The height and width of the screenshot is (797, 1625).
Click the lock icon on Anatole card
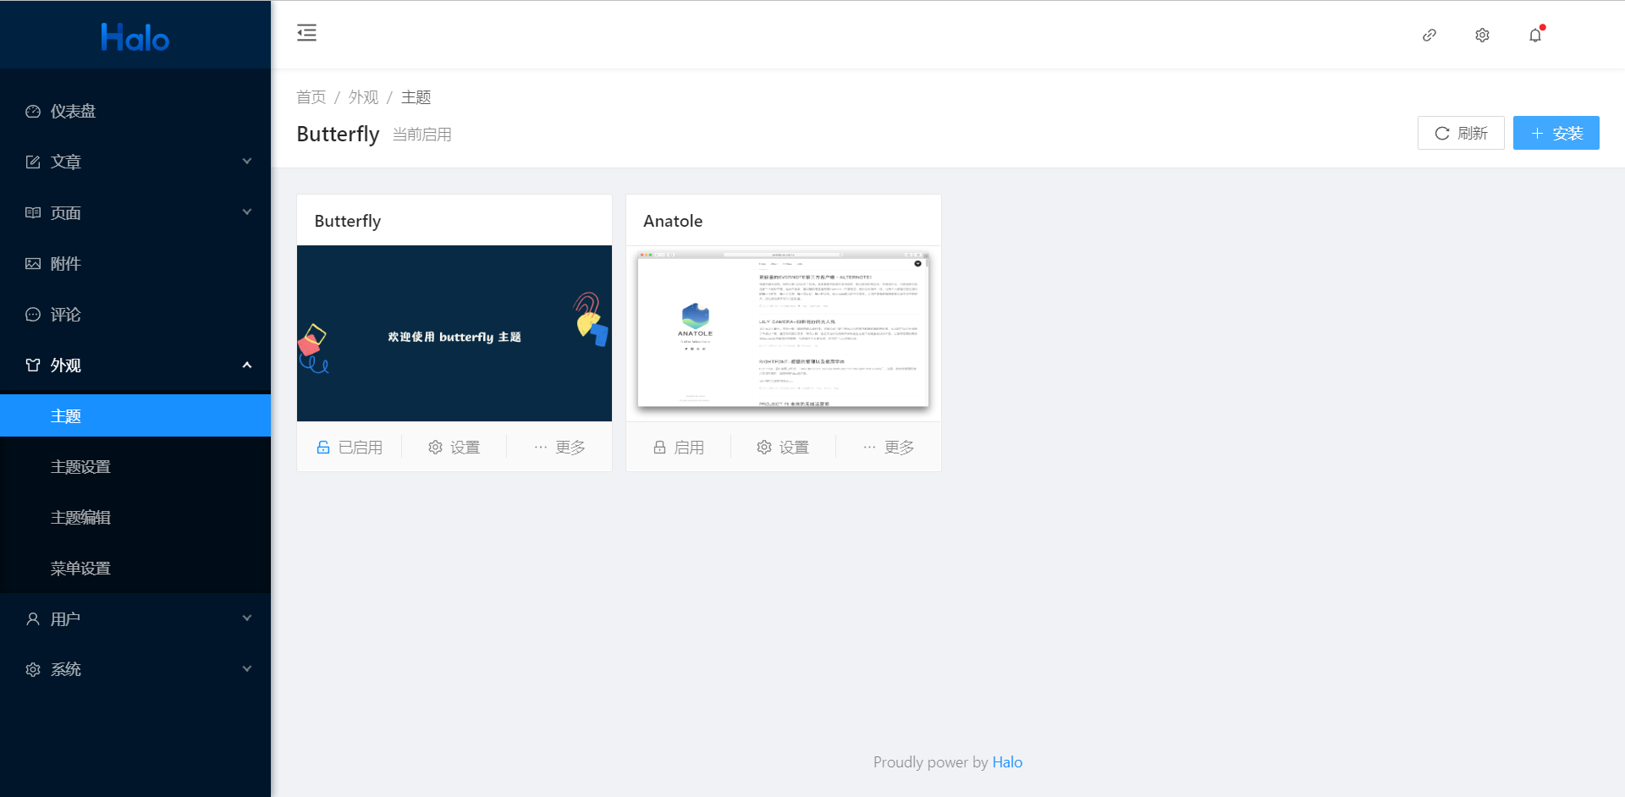659,447
